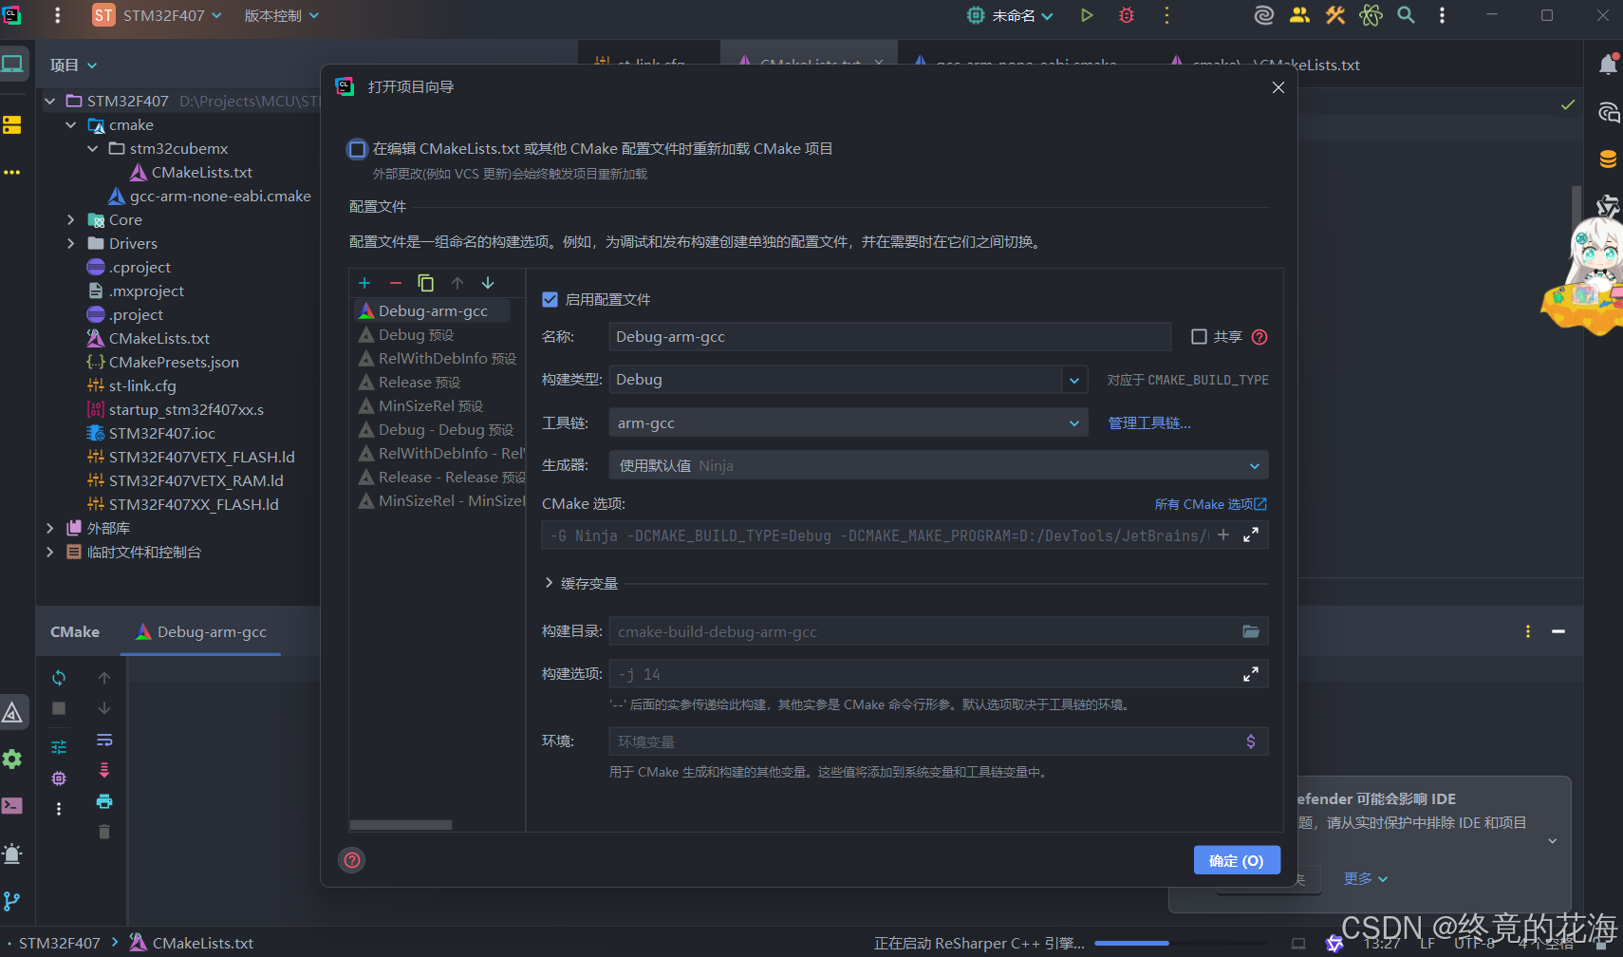Screen dimensions: 1623x957
Task: Open dialog help question mark button
Action: [352, 860]
